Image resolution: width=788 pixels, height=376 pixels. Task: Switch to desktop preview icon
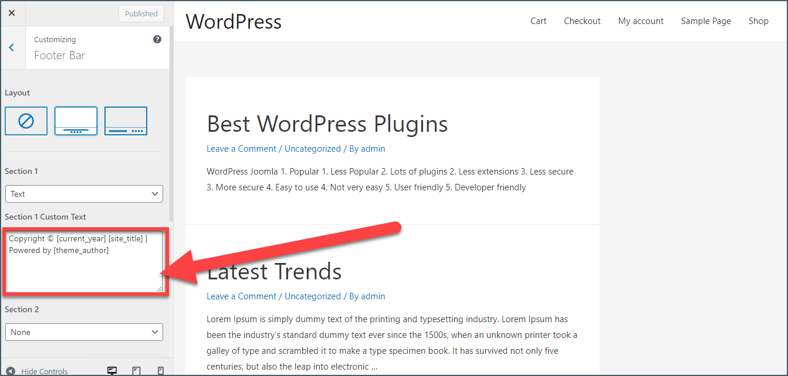pyautogui.click(x=112, y=371)
